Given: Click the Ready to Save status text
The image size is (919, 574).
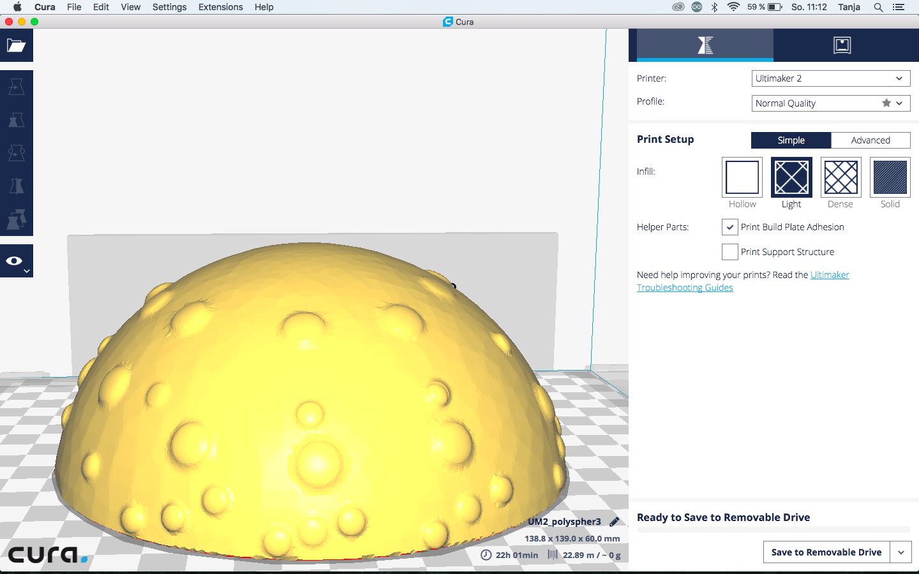Looking at the screenshot, I should 723,517.
